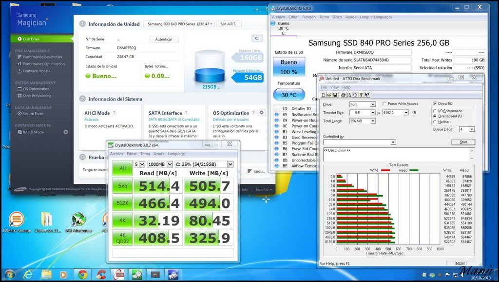This screenshot has width=499, height=282.
Task: Open the Windows Start orb
Action: (9, 274)
